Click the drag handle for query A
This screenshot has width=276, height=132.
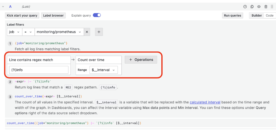[x=272, y=6]
